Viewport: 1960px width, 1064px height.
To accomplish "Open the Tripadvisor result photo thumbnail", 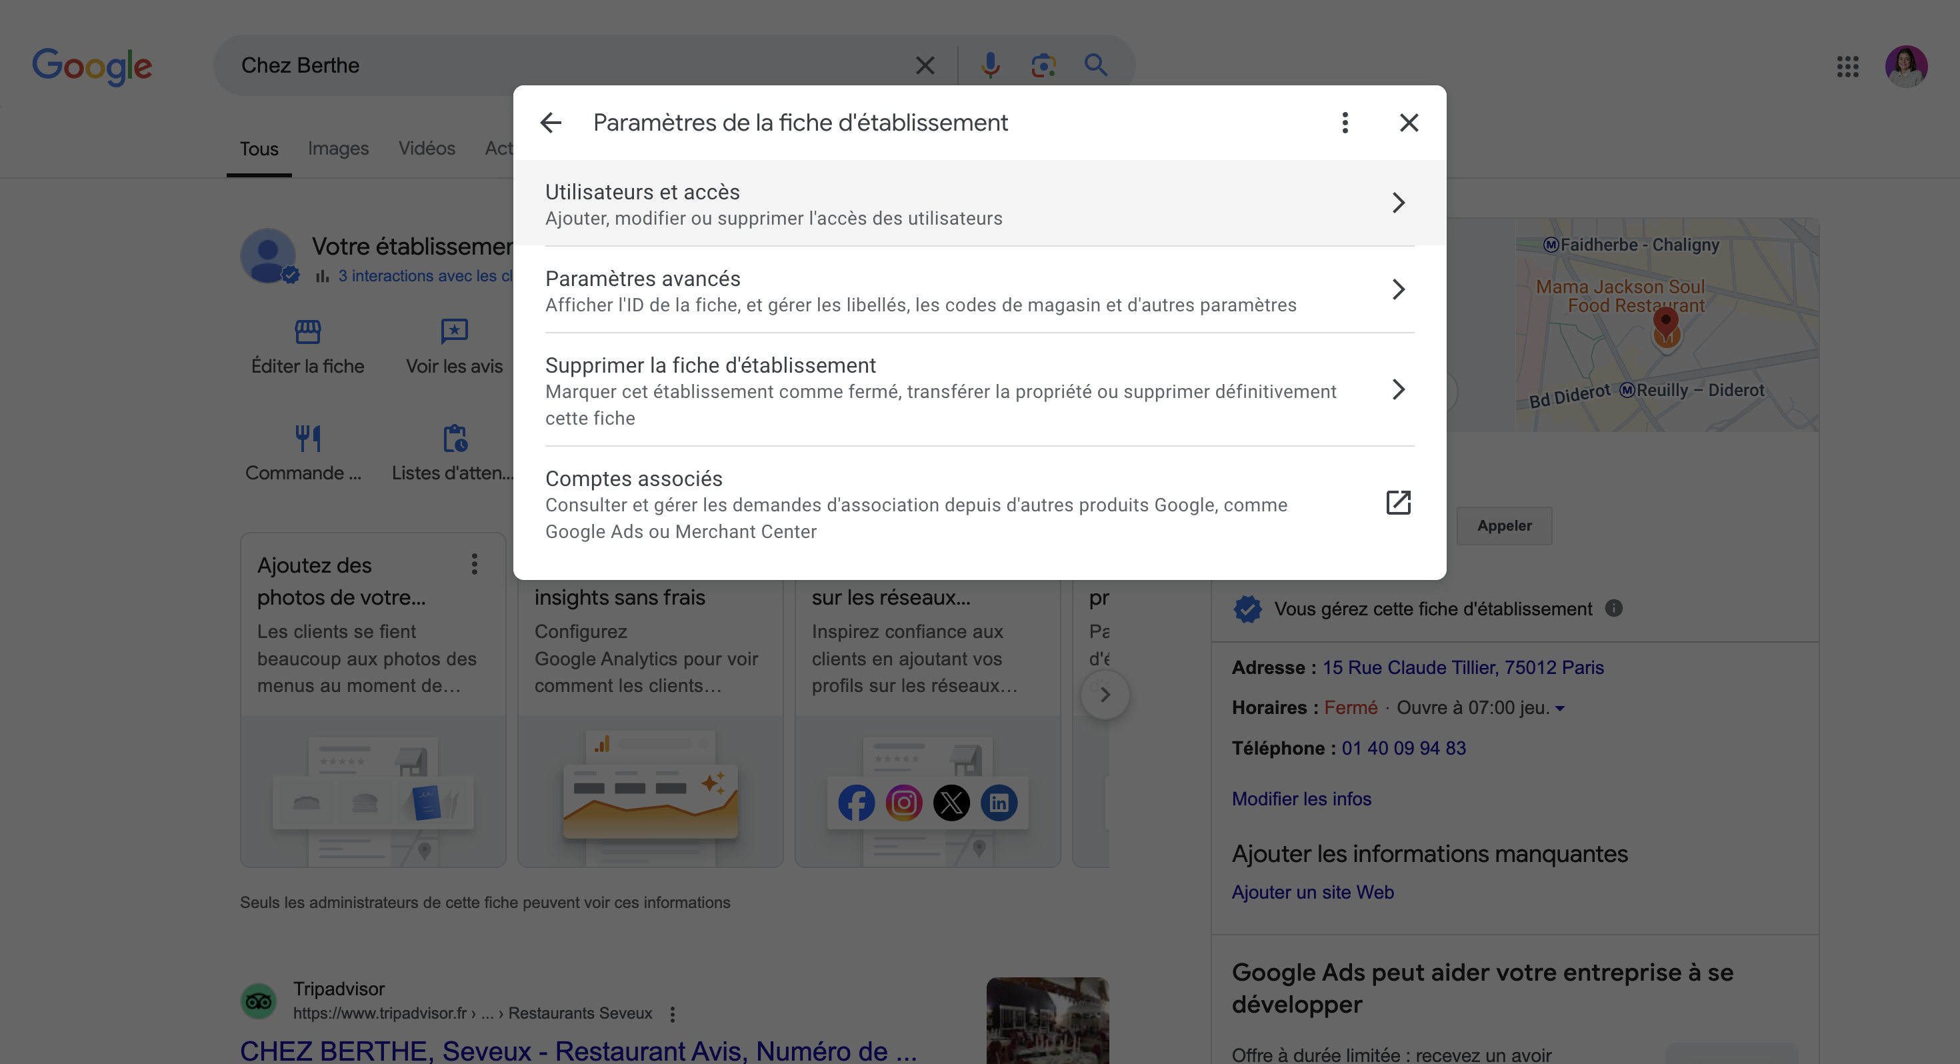I will (x=1047, y=1021).
